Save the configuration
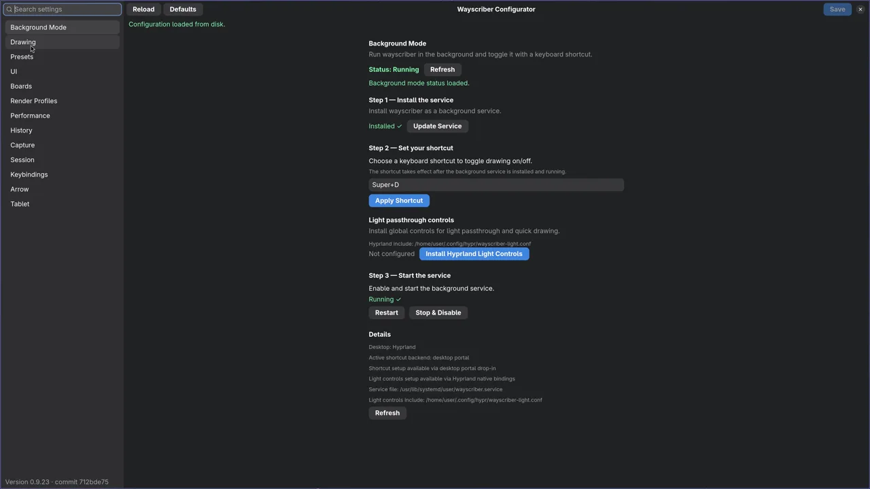This screenshot has height=489, width=870. (837, 10)
